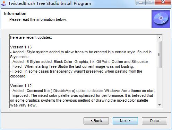172x130 pixels.
Task: Close the TwistedBrush installer window
Action: point(163,2)
